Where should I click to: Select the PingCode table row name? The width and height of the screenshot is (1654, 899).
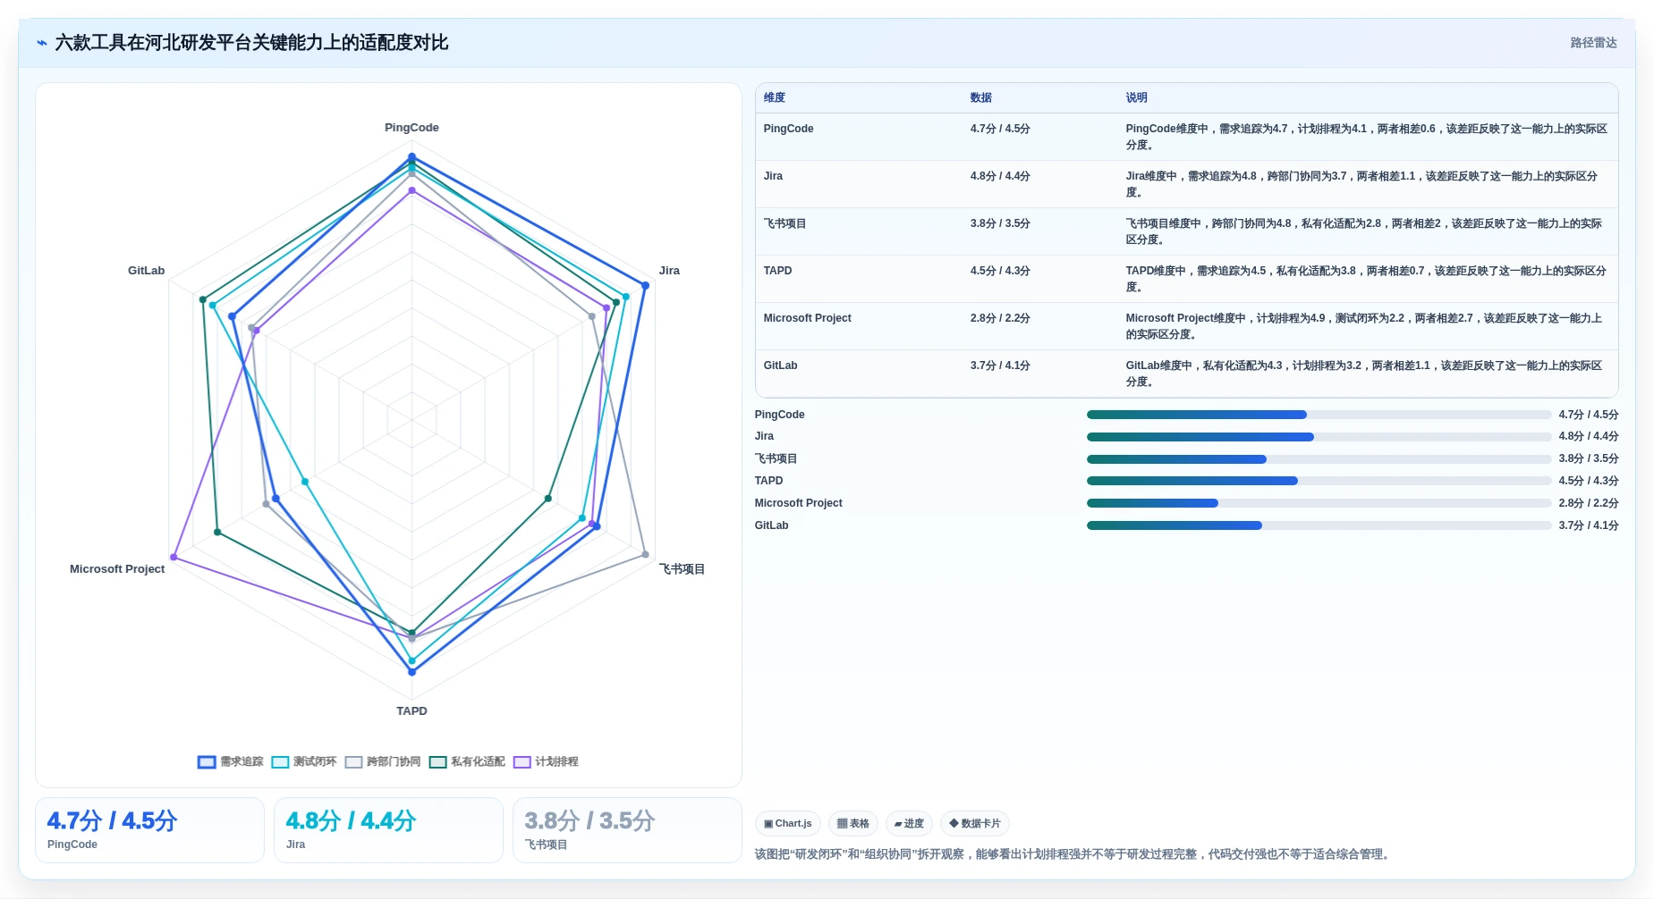click(788, 129)
